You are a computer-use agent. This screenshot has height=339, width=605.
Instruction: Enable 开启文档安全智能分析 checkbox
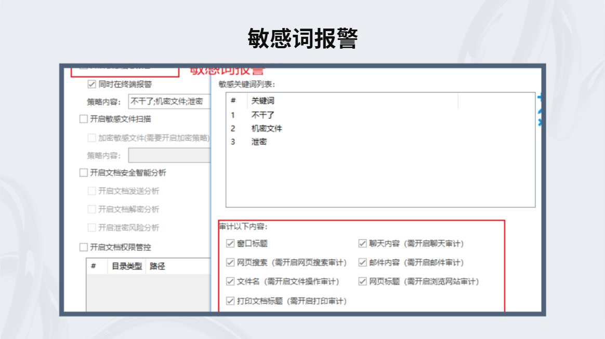(83, 173)
